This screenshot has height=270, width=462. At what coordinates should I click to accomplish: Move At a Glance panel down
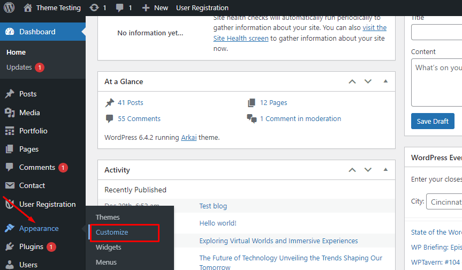368,81
